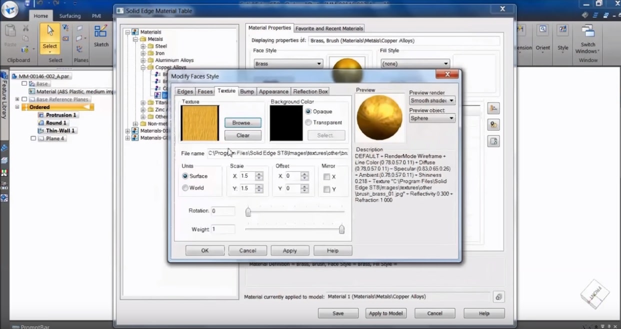Expand the Aluminium Alloys folder node
Screen dimensions: 621x329
pos(143,60)
